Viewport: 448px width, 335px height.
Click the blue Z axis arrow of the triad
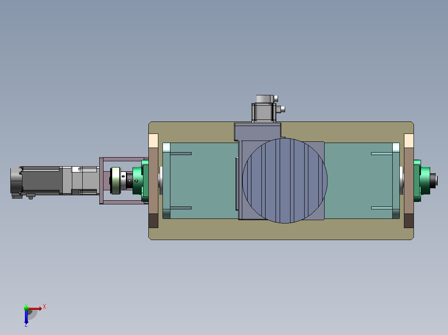click(26, 317)
